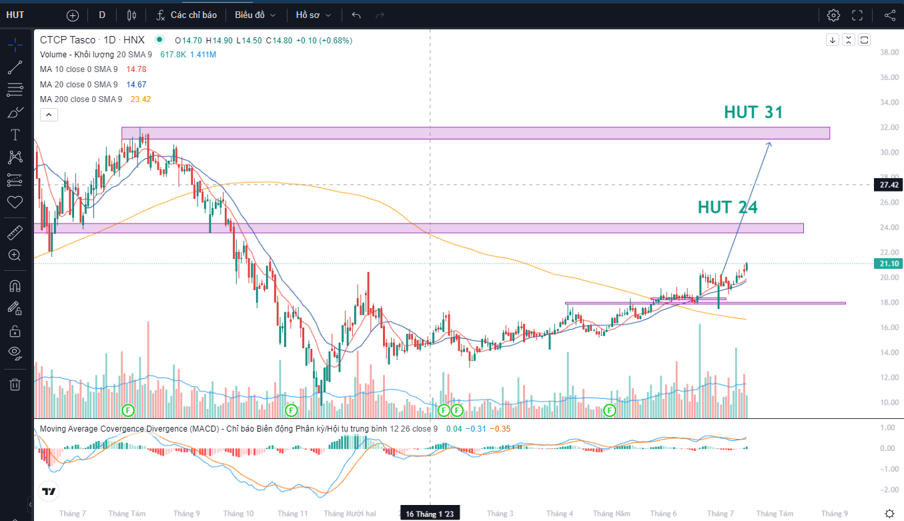
Task: Select the MA 200 close 0 SMA 9 legend
Action: [81, 99]
